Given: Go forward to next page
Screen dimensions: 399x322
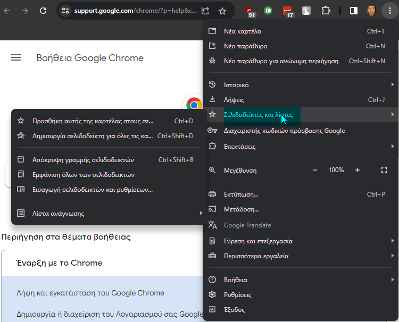Looking at the screenshot, I should pos(25,11).
